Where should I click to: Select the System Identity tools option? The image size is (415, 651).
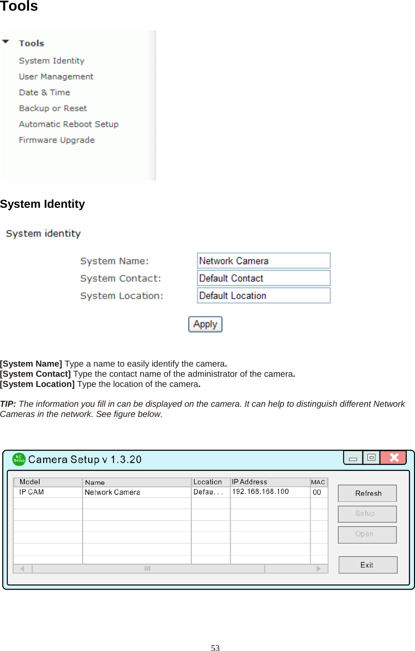[52, 60]
